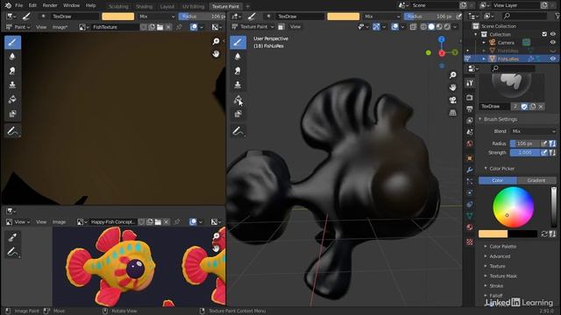The height and width of the screenshot is (315, 561).
Task: Open View menu in 3D viewport header
Action: pyautogui.click(x=295, y=27)
